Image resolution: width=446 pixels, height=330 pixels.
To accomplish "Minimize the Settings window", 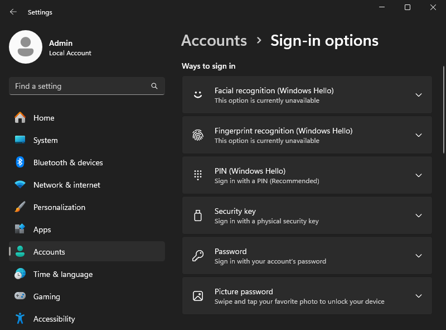I will point(382,7).
